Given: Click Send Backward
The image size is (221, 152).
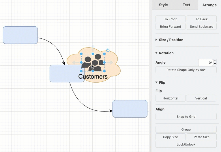Looking at the screenshot, I should tap(202, 26).
